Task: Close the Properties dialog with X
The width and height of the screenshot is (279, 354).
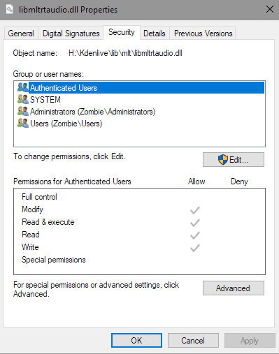Action: point(270,10)
